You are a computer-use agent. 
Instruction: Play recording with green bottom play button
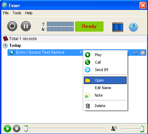click(x=7, y=129)
